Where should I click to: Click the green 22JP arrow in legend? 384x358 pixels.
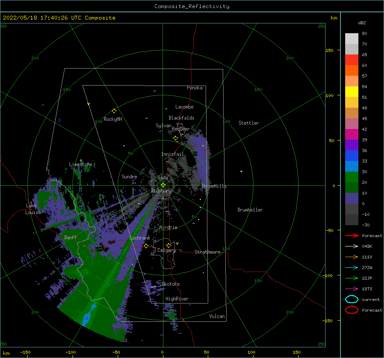point(352,278)
